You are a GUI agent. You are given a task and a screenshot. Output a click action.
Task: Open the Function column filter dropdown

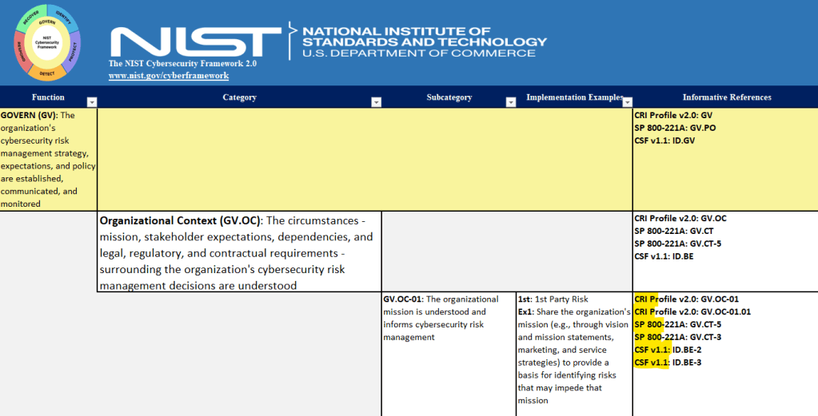tap(91, 101)
